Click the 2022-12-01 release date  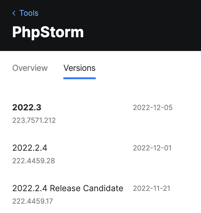pyautogui.click(x=152, y=148)
